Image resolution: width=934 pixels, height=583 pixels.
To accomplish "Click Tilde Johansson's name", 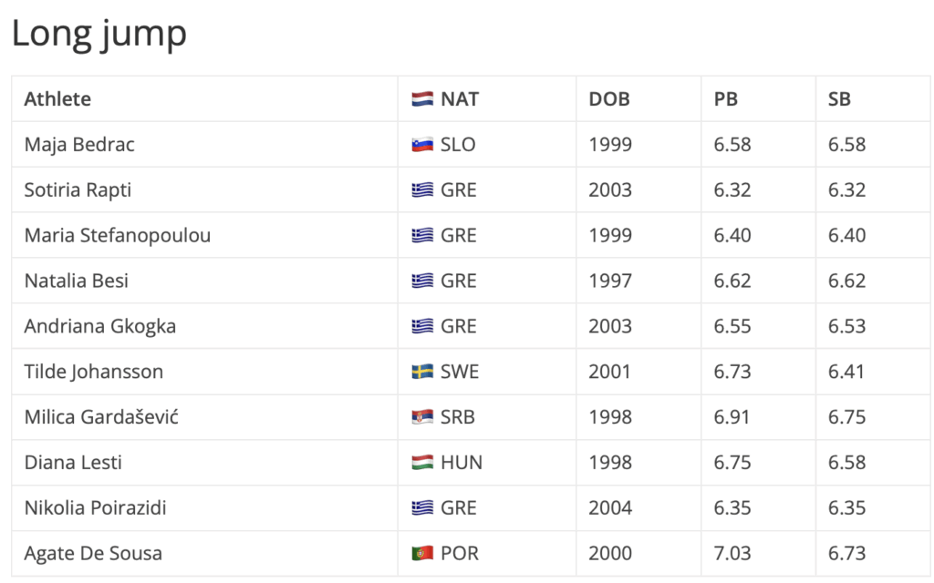I will point(94,372).
